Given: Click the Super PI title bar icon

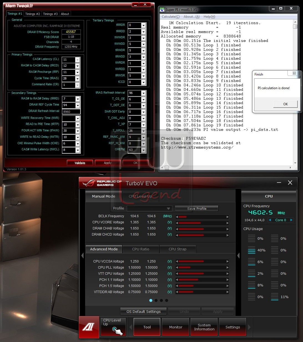Looking at the screenshot, I should [x=162, y=9].
